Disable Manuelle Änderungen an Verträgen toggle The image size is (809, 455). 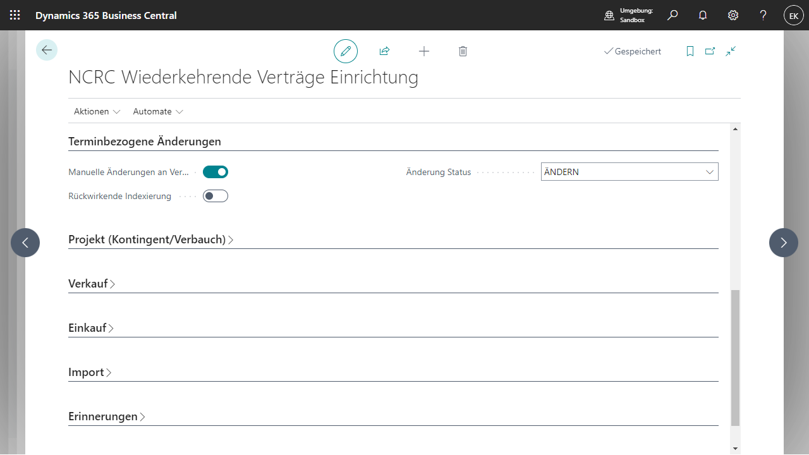pos(216,172)
